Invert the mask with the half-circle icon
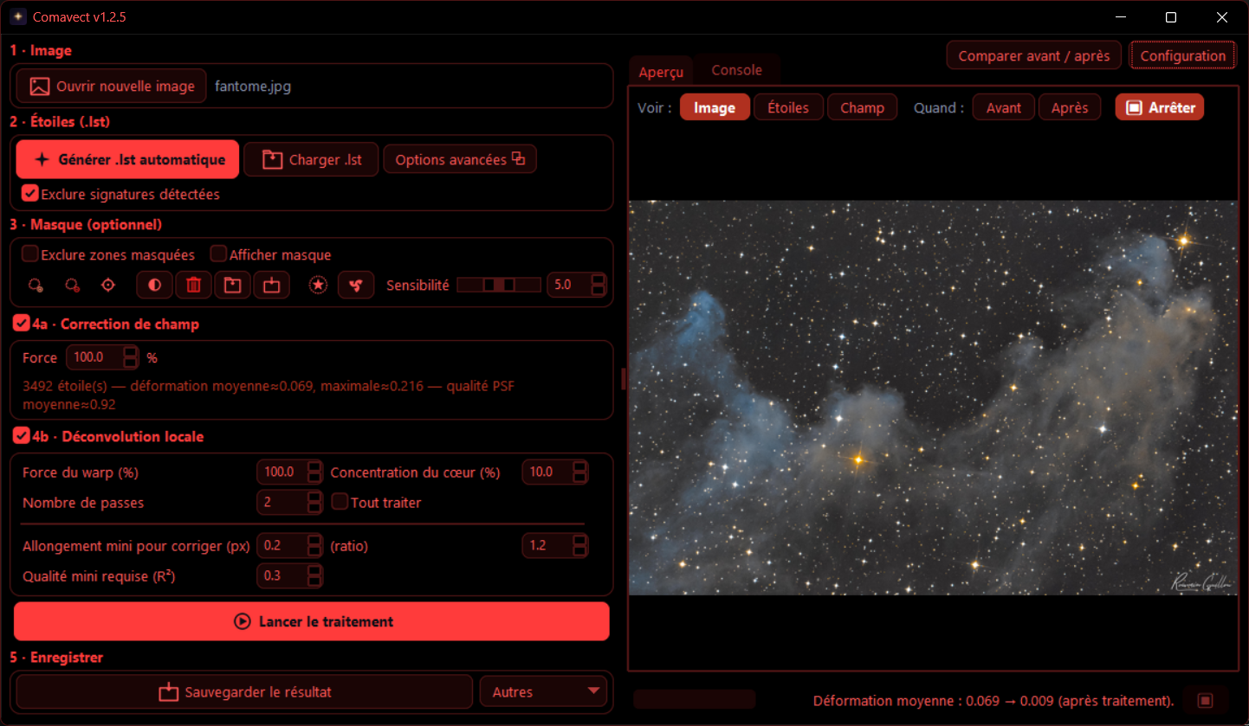Screen dimensions: 1249x726 [x=155, y=285]
